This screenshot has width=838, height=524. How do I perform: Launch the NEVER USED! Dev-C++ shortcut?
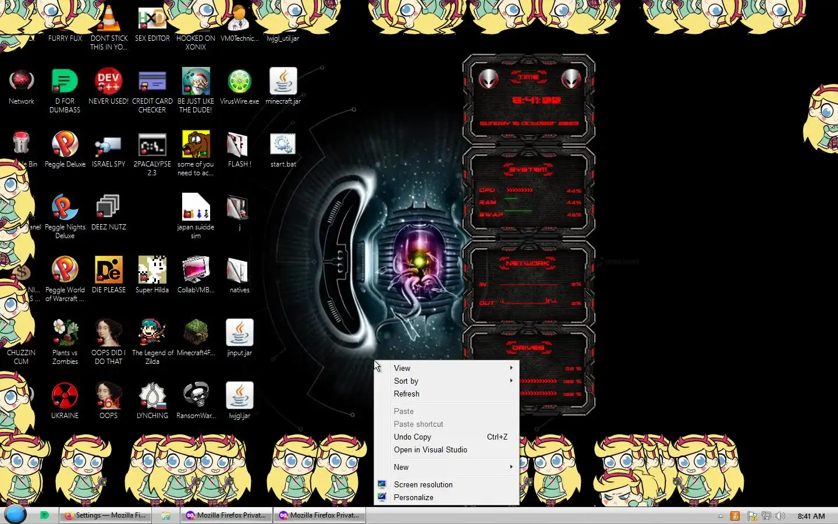109,82
